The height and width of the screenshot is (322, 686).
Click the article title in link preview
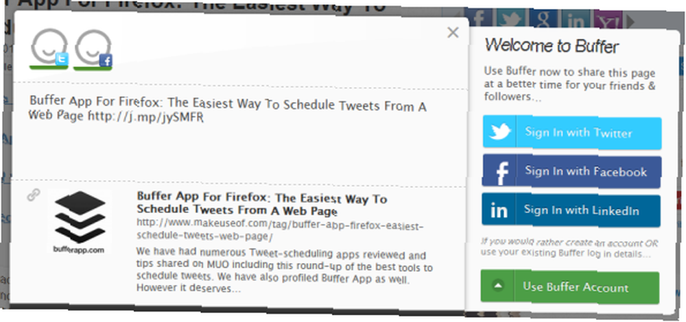(x=261, y=203)
